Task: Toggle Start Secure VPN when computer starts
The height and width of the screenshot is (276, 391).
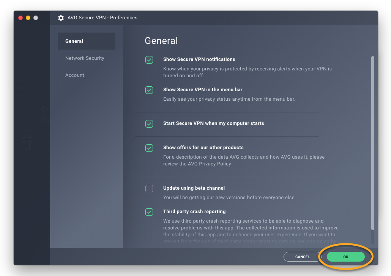Action: click(x=149, y=123)
